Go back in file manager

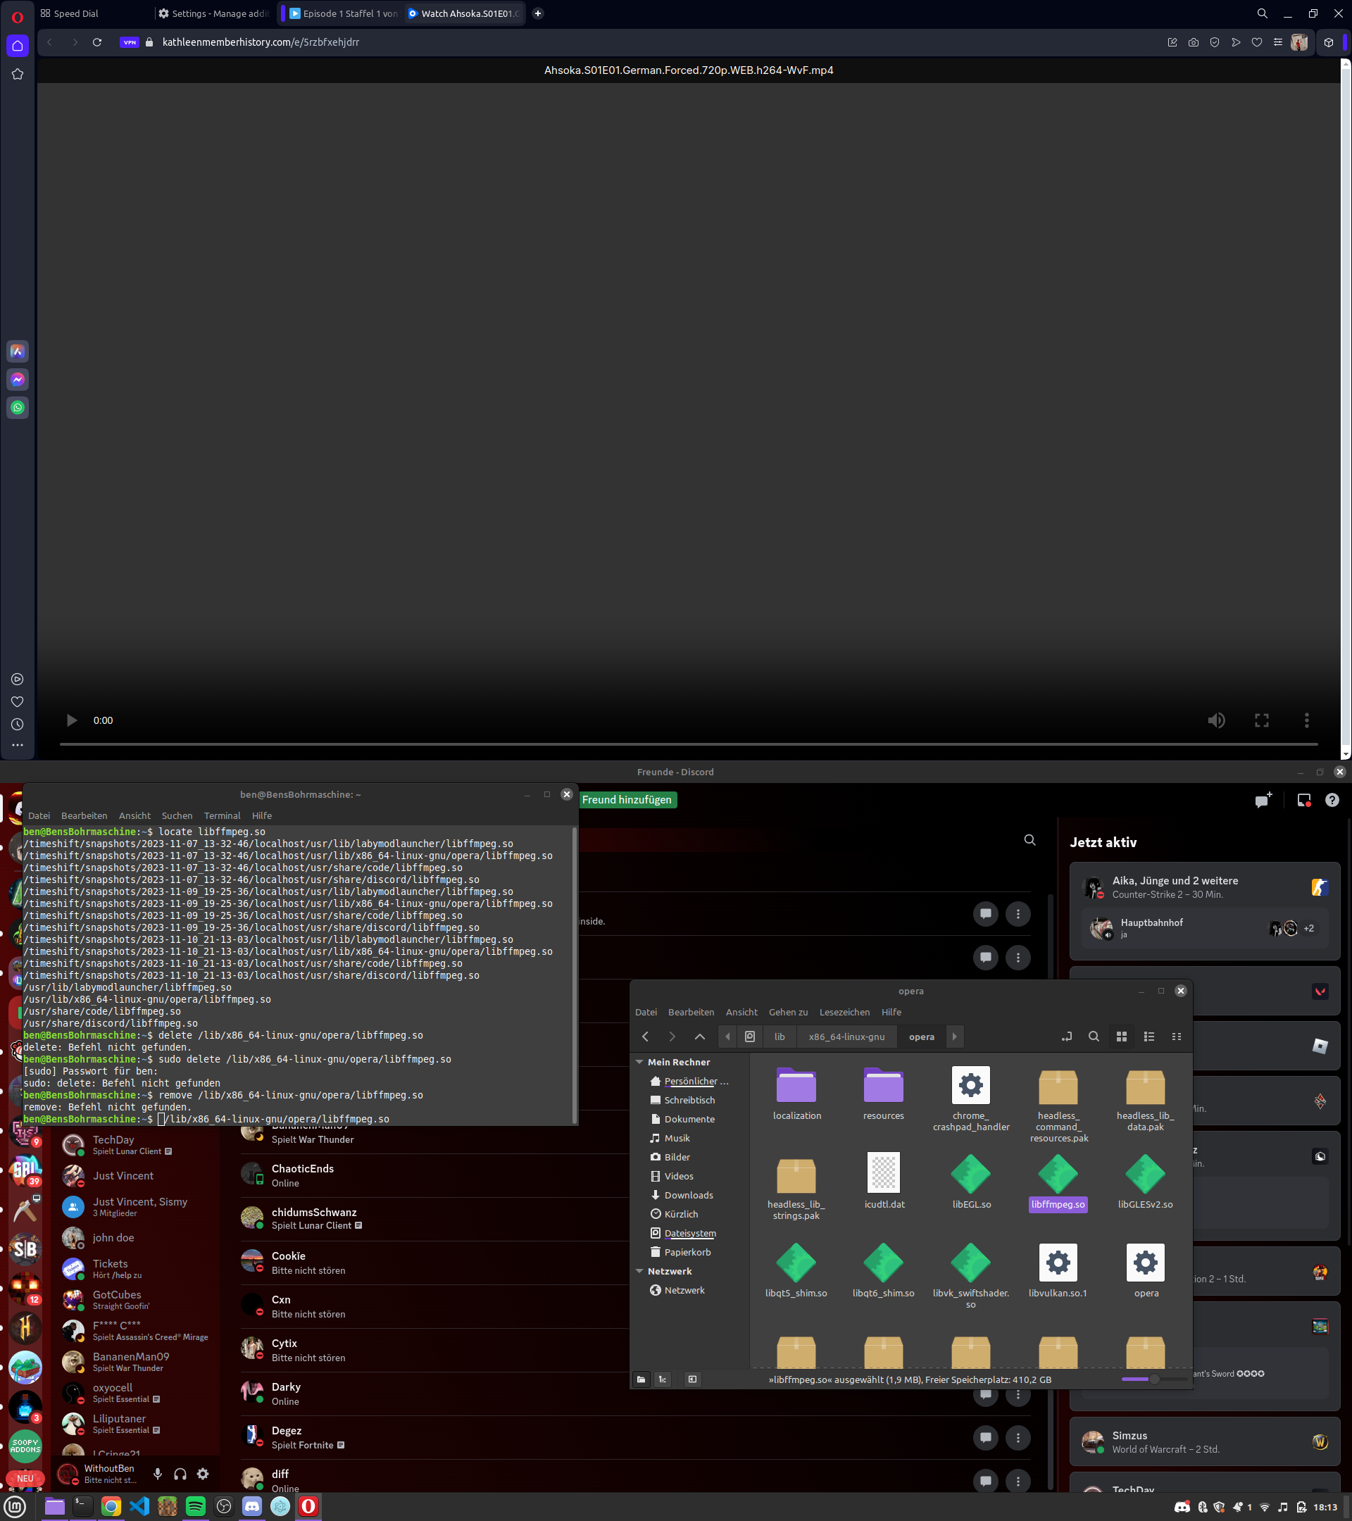(x=645, y=1037)
